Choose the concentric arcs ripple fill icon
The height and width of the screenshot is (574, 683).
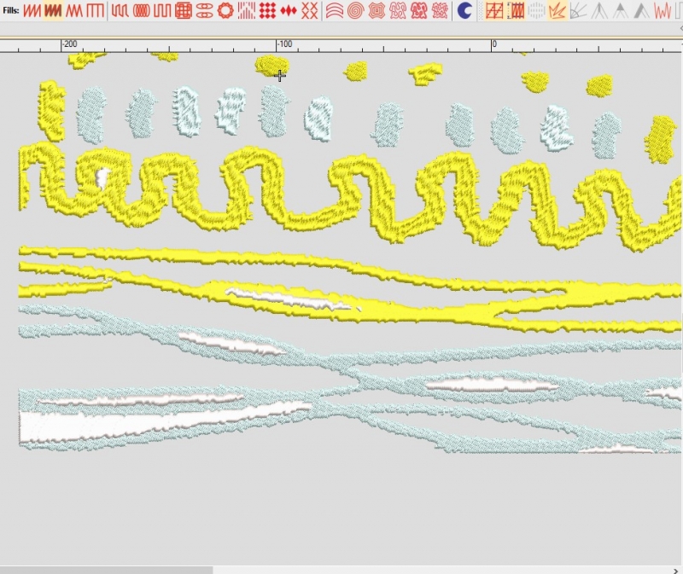pos(335,11)
